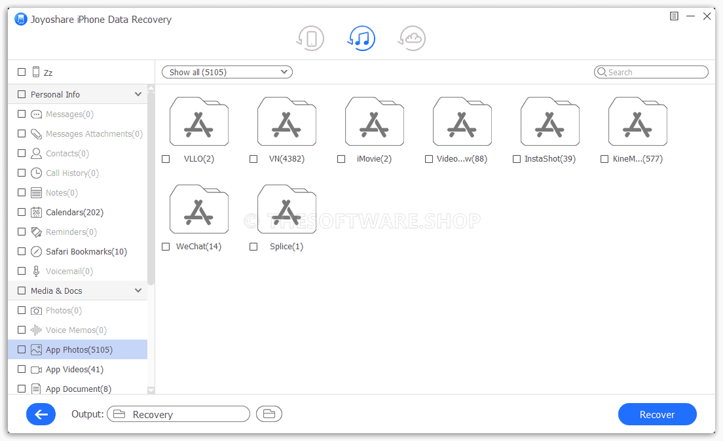Screen dimensions: 723x441
Task: Click the Voice Memos waveform icon
Action: (36, 330)
